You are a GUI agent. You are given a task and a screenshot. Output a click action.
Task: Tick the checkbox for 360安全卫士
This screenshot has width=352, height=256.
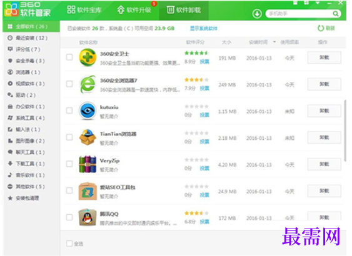(x=69, y=57)
